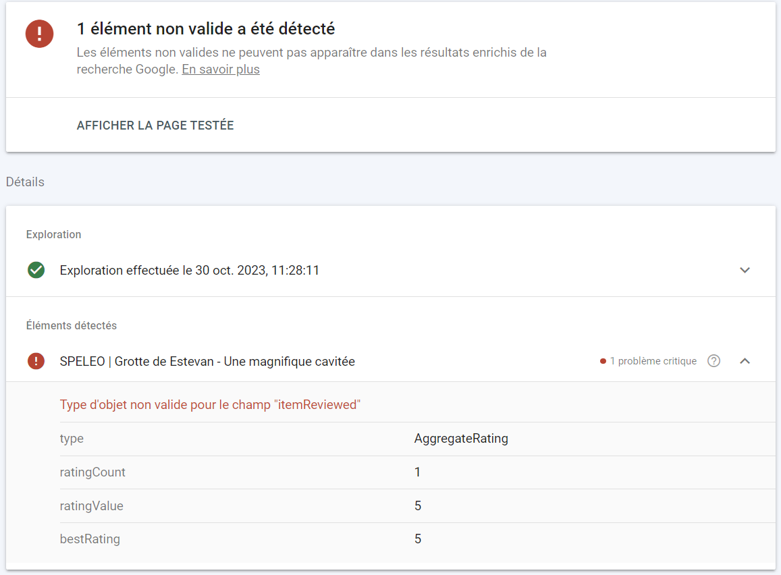Viewport: 781px width, 575px height.
Task: Select the "Exploration effectuée le 30 oct. 2023" text
Action: click(189, 271)
